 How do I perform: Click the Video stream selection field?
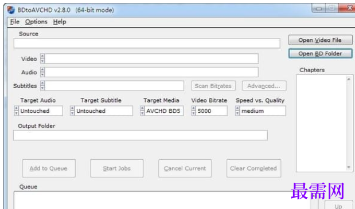coord(151,58)
